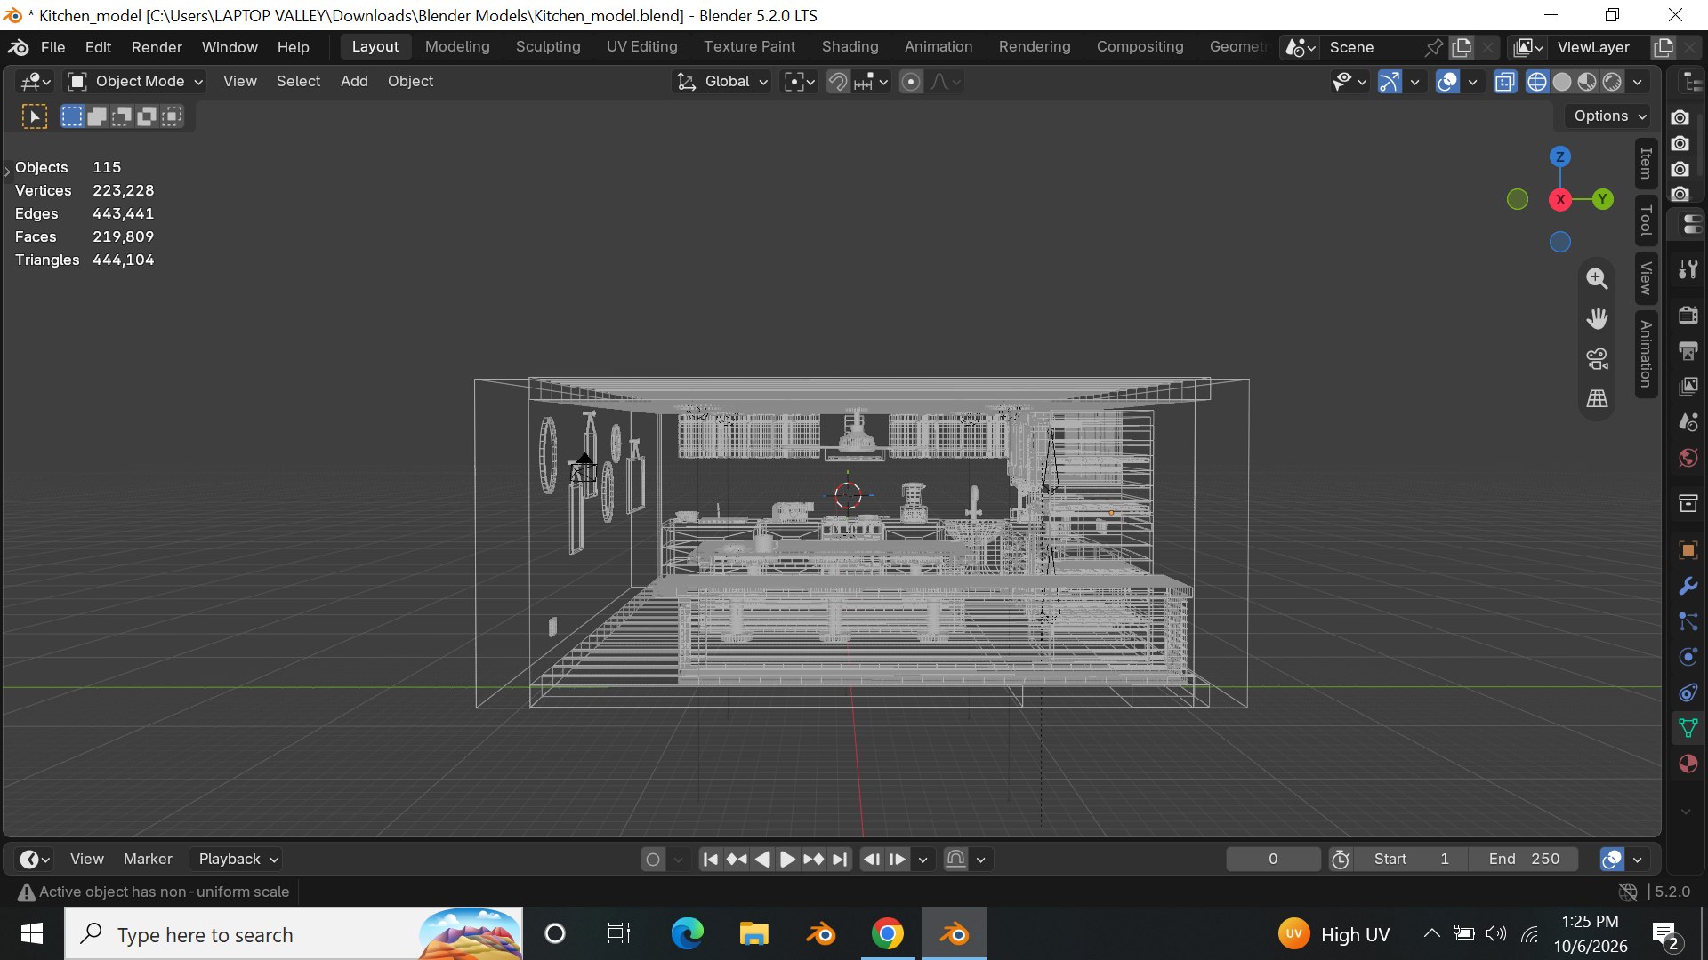Open editor type dropdown in viewport header
This screenshot has height=960, width=1708.
pyautogui.click(x=36, y=82)
